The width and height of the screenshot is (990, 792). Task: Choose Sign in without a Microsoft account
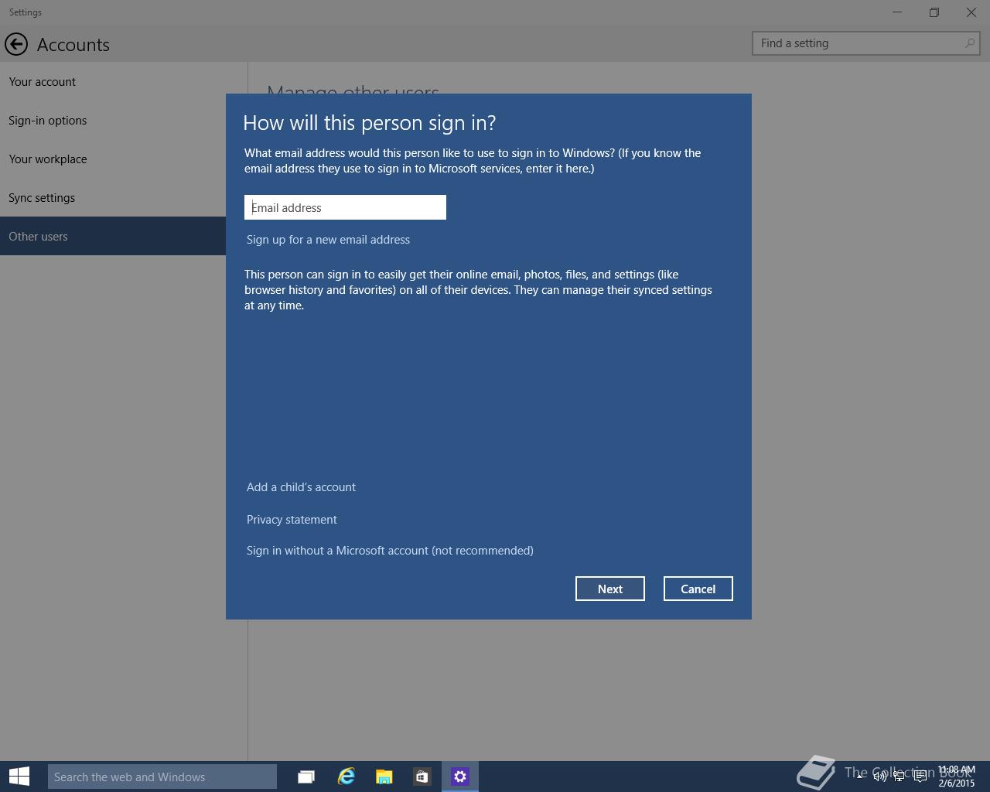coord(390,551)
